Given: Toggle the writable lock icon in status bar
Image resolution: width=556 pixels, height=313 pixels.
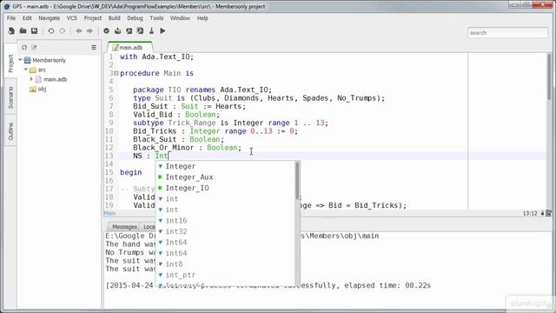Looking at the screenshot, I should (542, 213).
